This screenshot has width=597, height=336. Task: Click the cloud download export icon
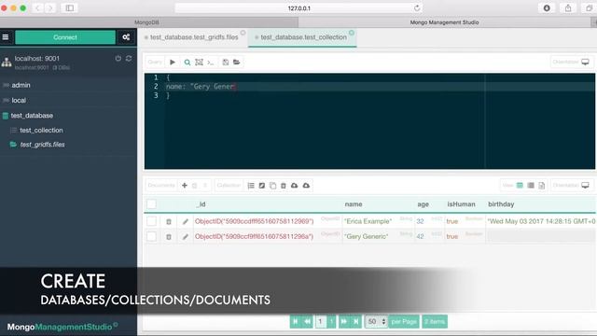(x=295, y=186)
